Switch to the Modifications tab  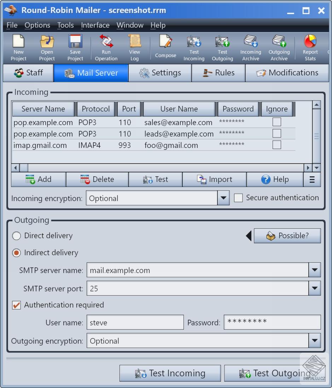(287, 73)
